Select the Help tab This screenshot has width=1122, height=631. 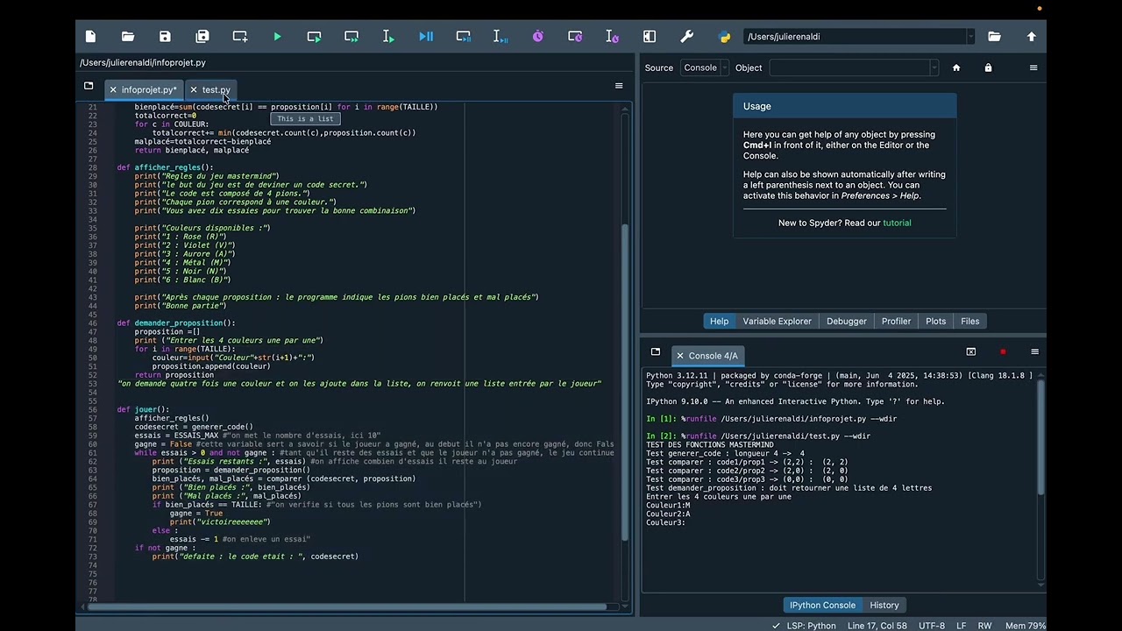(719, 321)
